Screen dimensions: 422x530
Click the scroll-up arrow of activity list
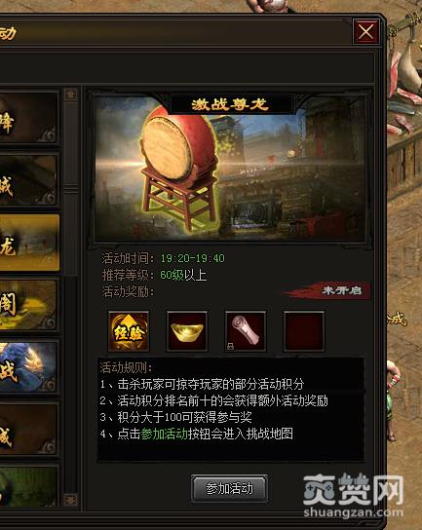tap(70, 94)
